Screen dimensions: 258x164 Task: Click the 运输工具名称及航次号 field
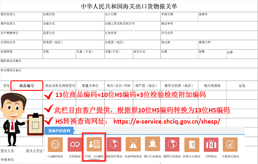[132, 26]
